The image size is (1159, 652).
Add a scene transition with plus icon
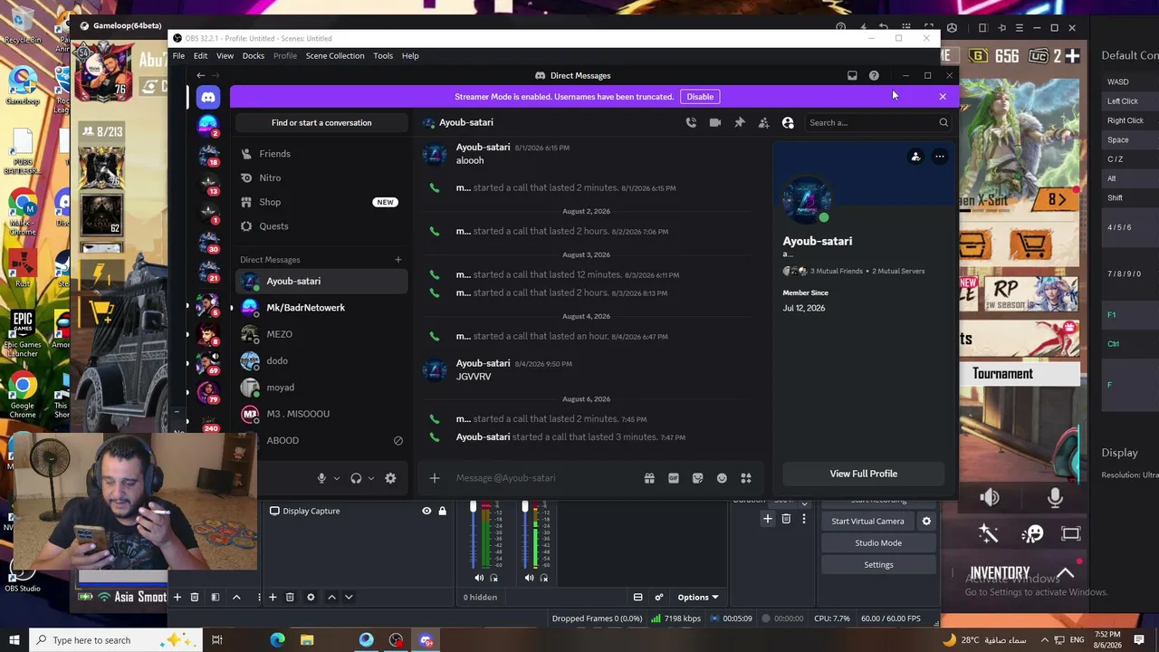tap(768, 519)
